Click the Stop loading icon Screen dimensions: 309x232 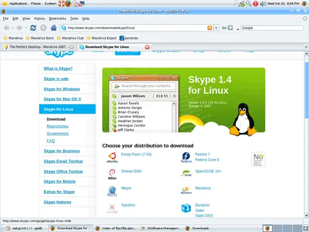43,28
